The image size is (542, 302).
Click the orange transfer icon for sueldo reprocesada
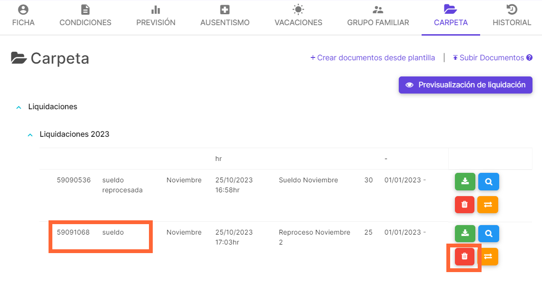tap(488, 205)
